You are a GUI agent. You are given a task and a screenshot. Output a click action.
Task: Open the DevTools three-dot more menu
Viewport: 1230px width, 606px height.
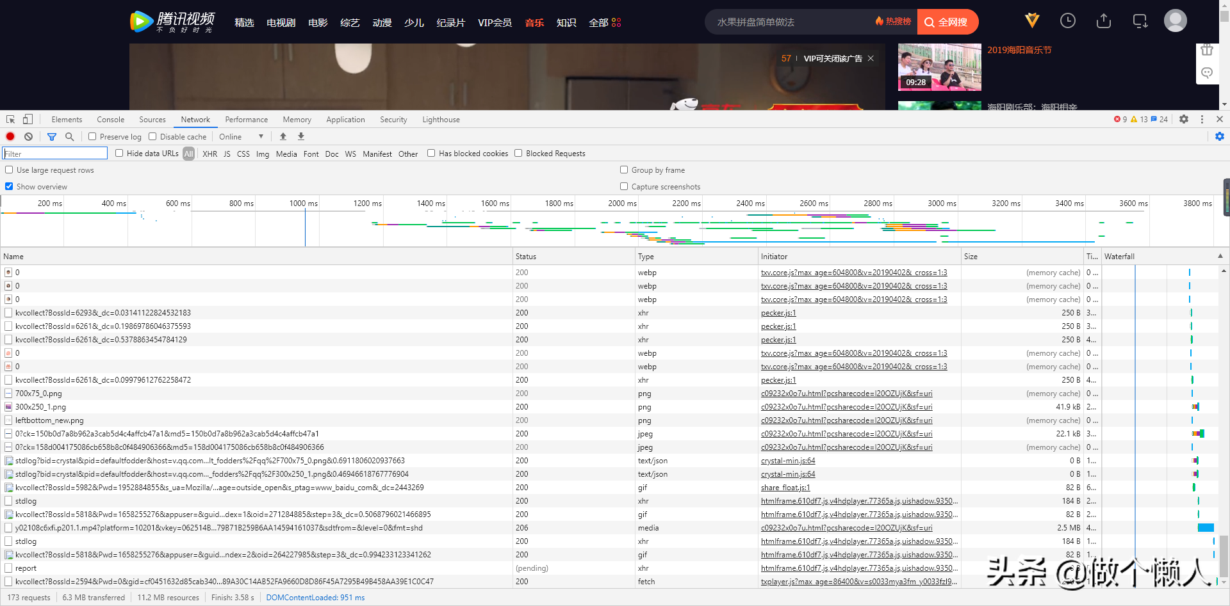(1202, 120)
